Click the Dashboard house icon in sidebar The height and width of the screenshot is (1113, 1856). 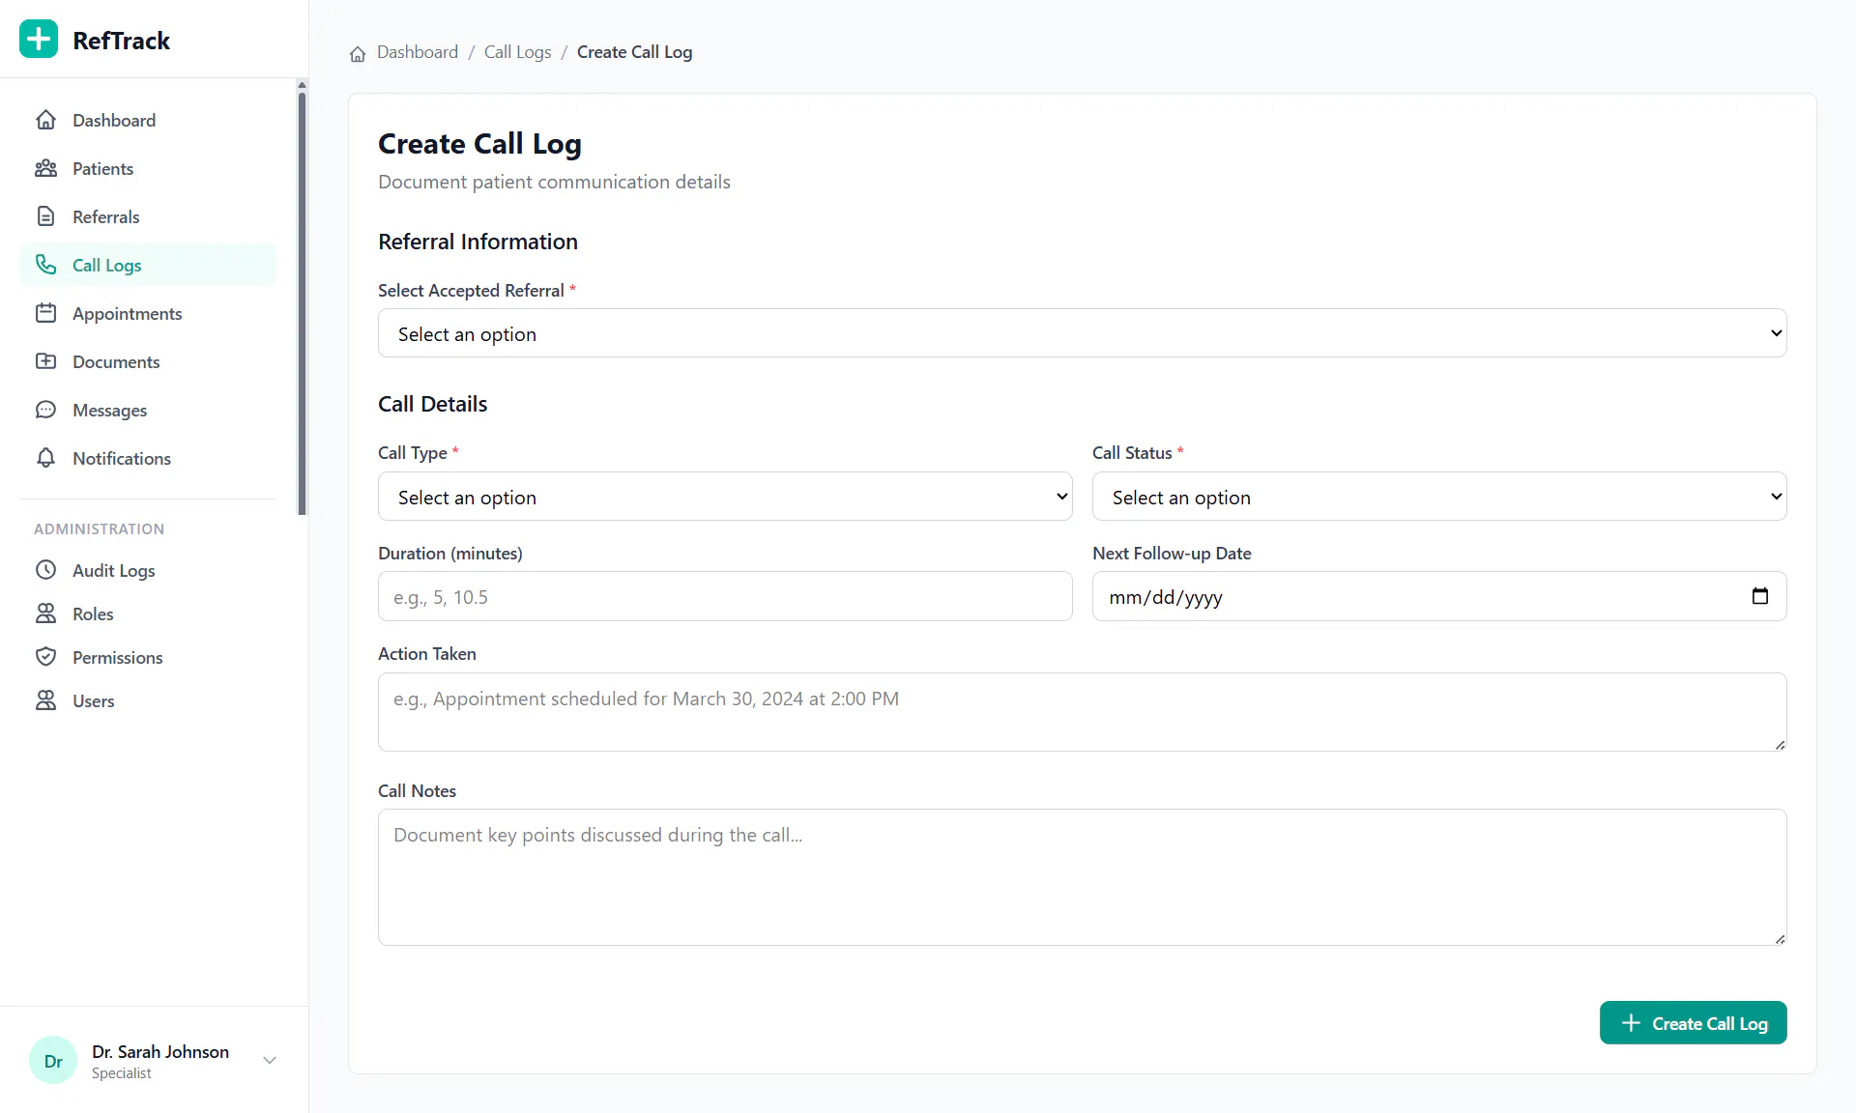tap(45, 120)
